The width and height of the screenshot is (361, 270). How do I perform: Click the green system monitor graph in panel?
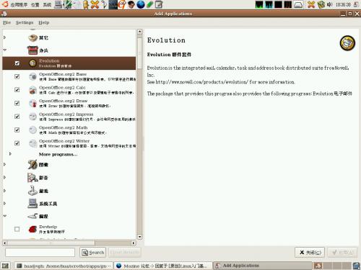tap(259, 4)
